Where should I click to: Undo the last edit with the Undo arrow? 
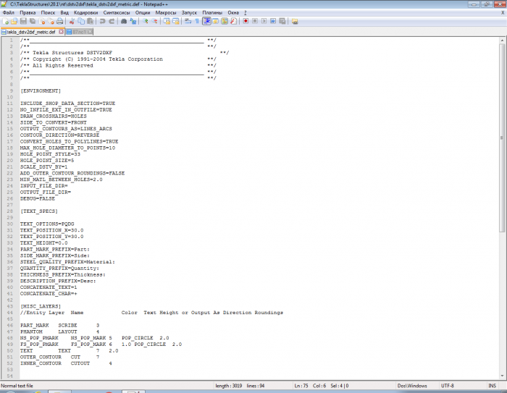click(x=102, y=21)
